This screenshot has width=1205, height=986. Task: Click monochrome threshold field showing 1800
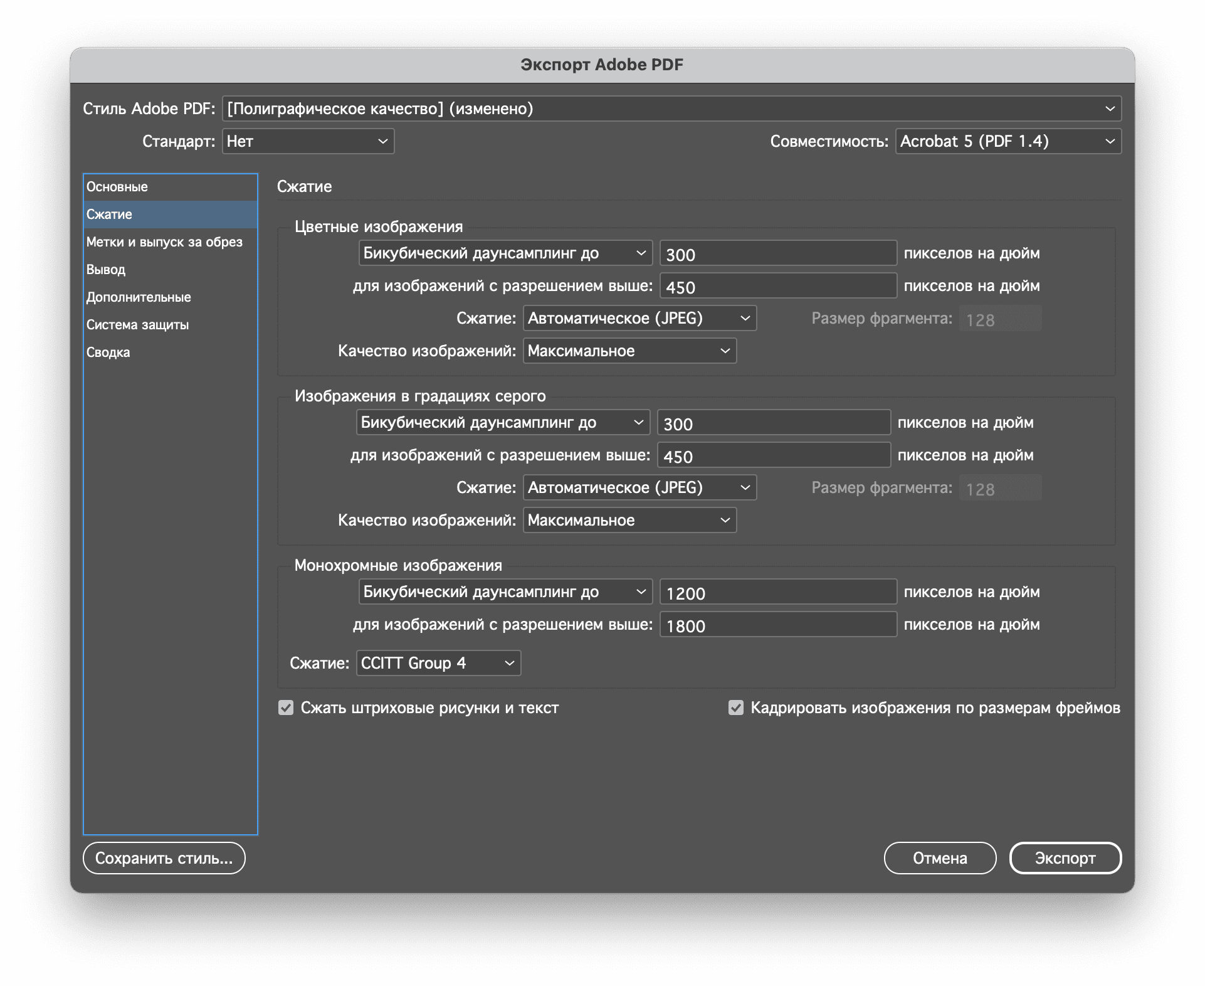778,625
